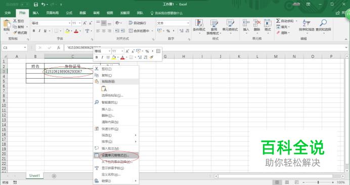Toggle middle align in ribbon alignment group

(104, 23)
